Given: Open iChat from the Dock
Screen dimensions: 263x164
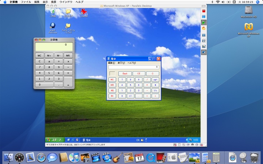Looking at the screenshot, I should (x=52, y=157).
